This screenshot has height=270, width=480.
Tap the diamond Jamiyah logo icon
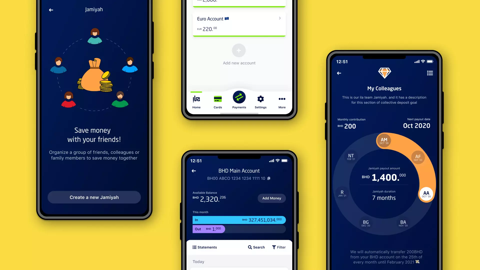[x=384, y=72]
